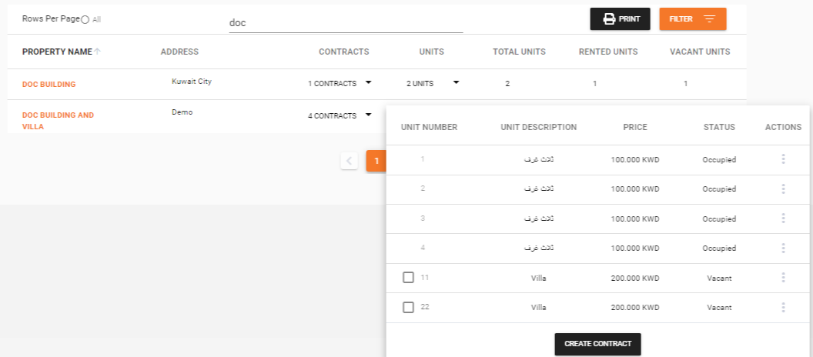Viewport: 813px width, 357px height.
Task: Tick the checkbox for unit 22
Action: pyautogui.click(x=409, y=307)
